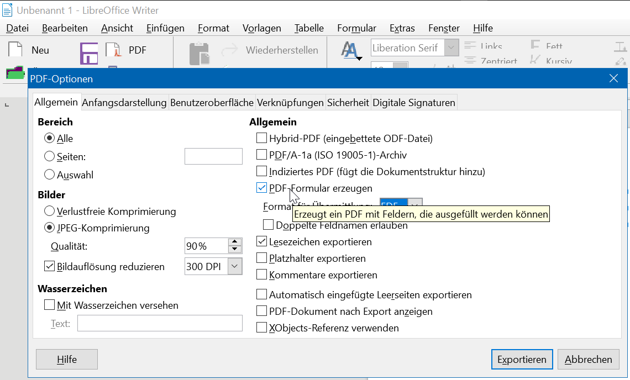Enable Doppelte Feldnamen erlauben checkbox
Viewport: 630px width, 380px height.
[268, 225]
